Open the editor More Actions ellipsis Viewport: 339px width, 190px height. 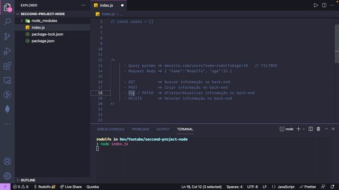click(332, 5)
